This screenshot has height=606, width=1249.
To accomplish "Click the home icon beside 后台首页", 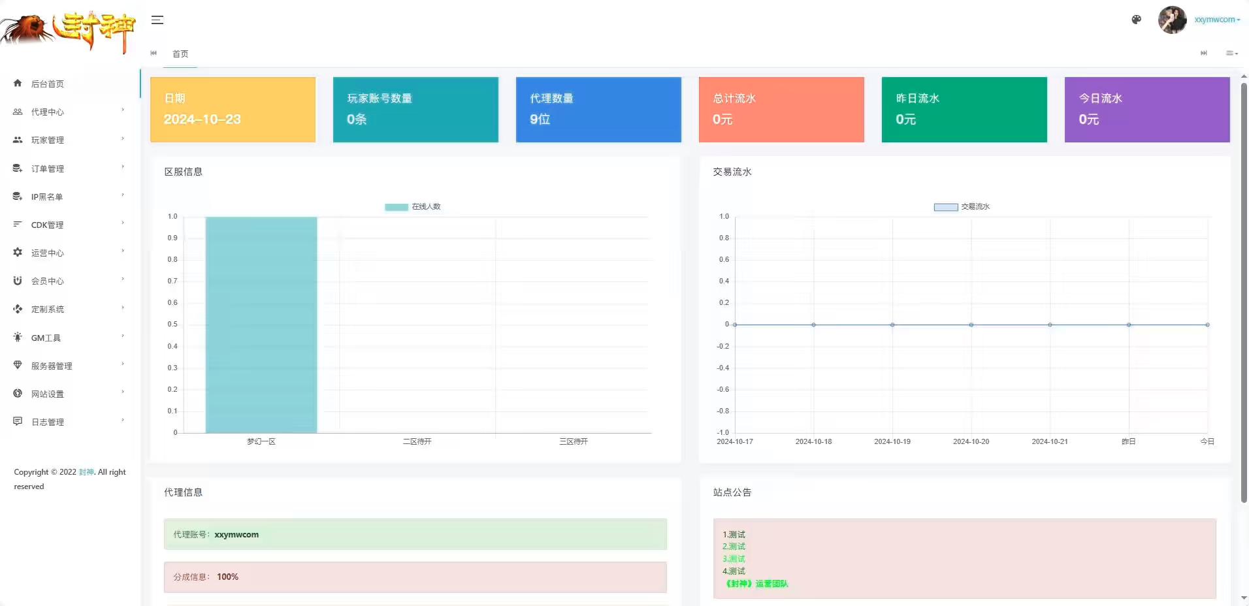I will [18, 84].
